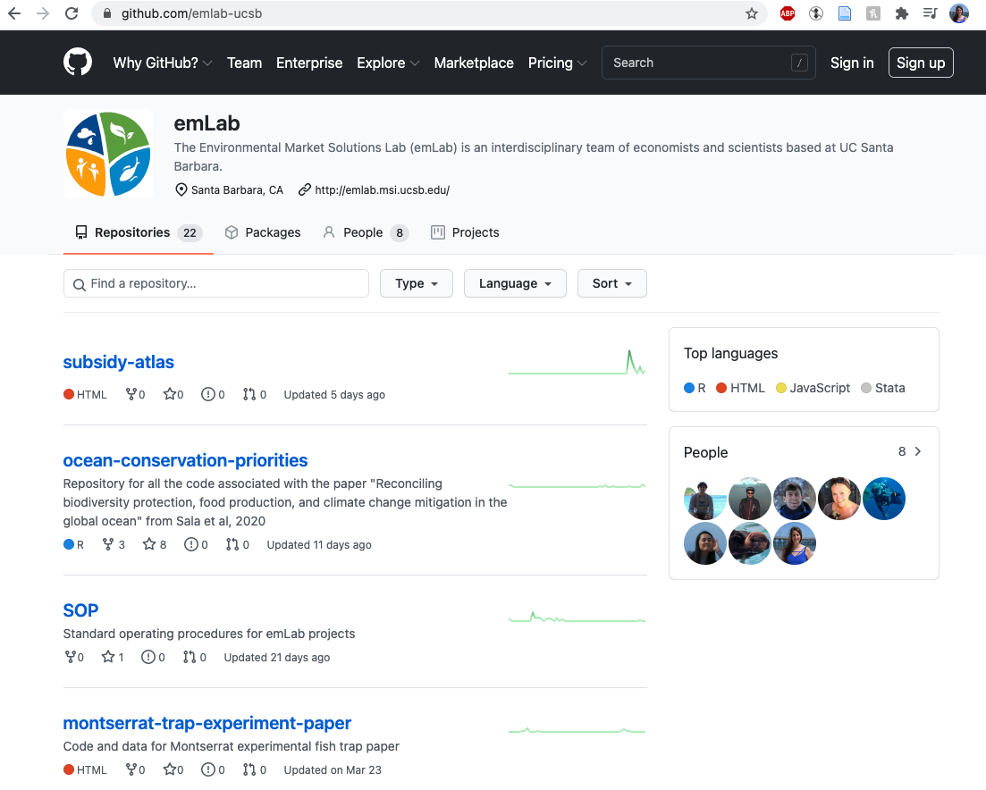The height and width of the screenshot is (790, 986).
Task: Reload the page with refresh icon
Action: click(72, 13)
